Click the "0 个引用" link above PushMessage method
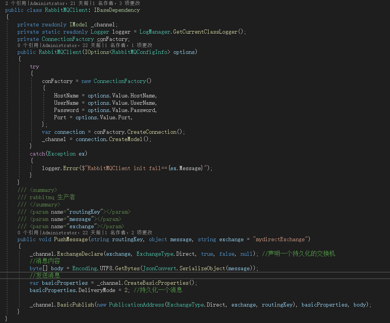The width and height of the screenshot is (390, 323). (28, 233)
